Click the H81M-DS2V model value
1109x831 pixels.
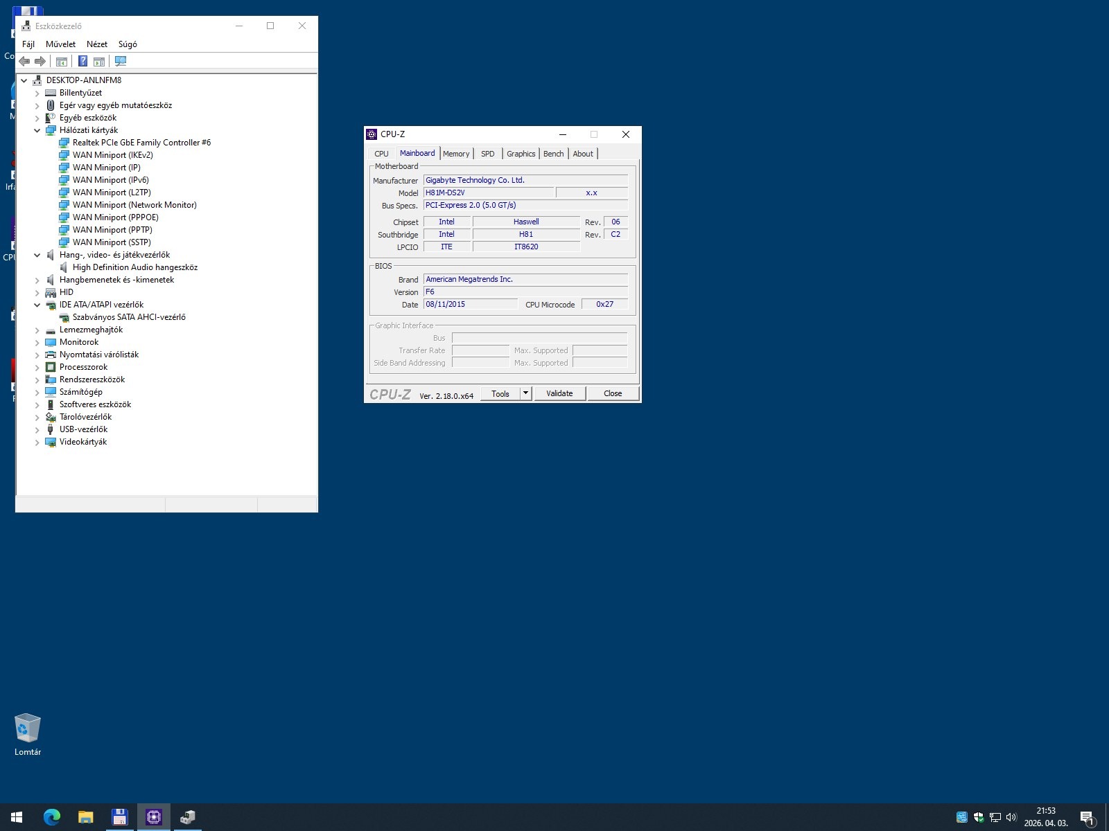[489, 193]
